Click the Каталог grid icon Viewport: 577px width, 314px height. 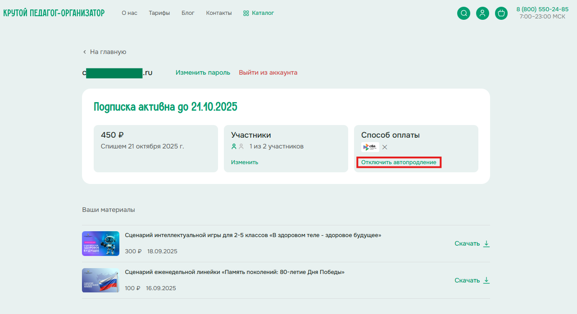click(246, 13)
